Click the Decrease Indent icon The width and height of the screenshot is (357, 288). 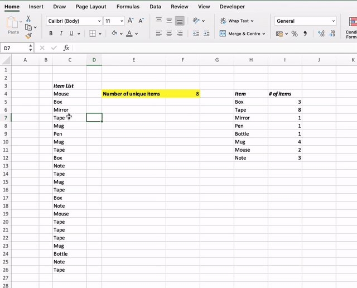[196, 33]
